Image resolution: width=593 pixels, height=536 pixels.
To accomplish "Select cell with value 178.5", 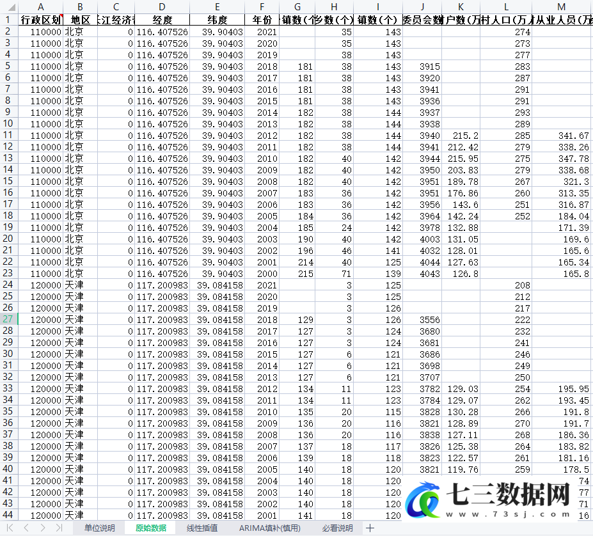I will [x=562, y=469].
